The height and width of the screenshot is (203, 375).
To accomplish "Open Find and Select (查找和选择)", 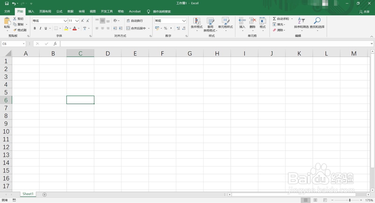I will click(x=317, y=24).
